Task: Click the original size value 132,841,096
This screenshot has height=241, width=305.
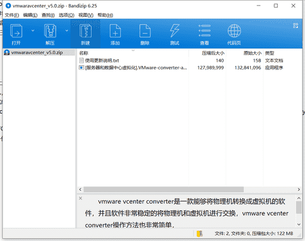Action: tap(248, 68)
